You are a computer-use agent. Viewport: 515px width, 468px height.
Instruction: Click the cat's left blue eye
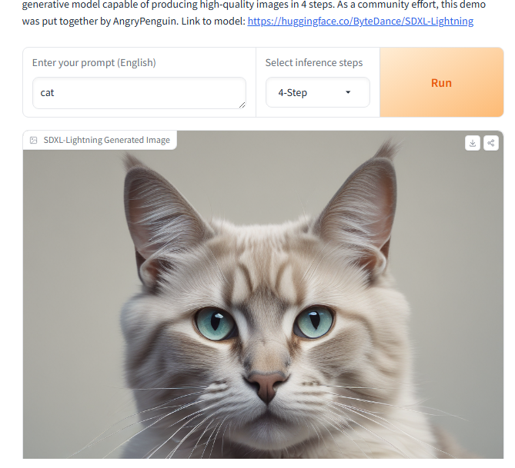click(x=215, y=323)
